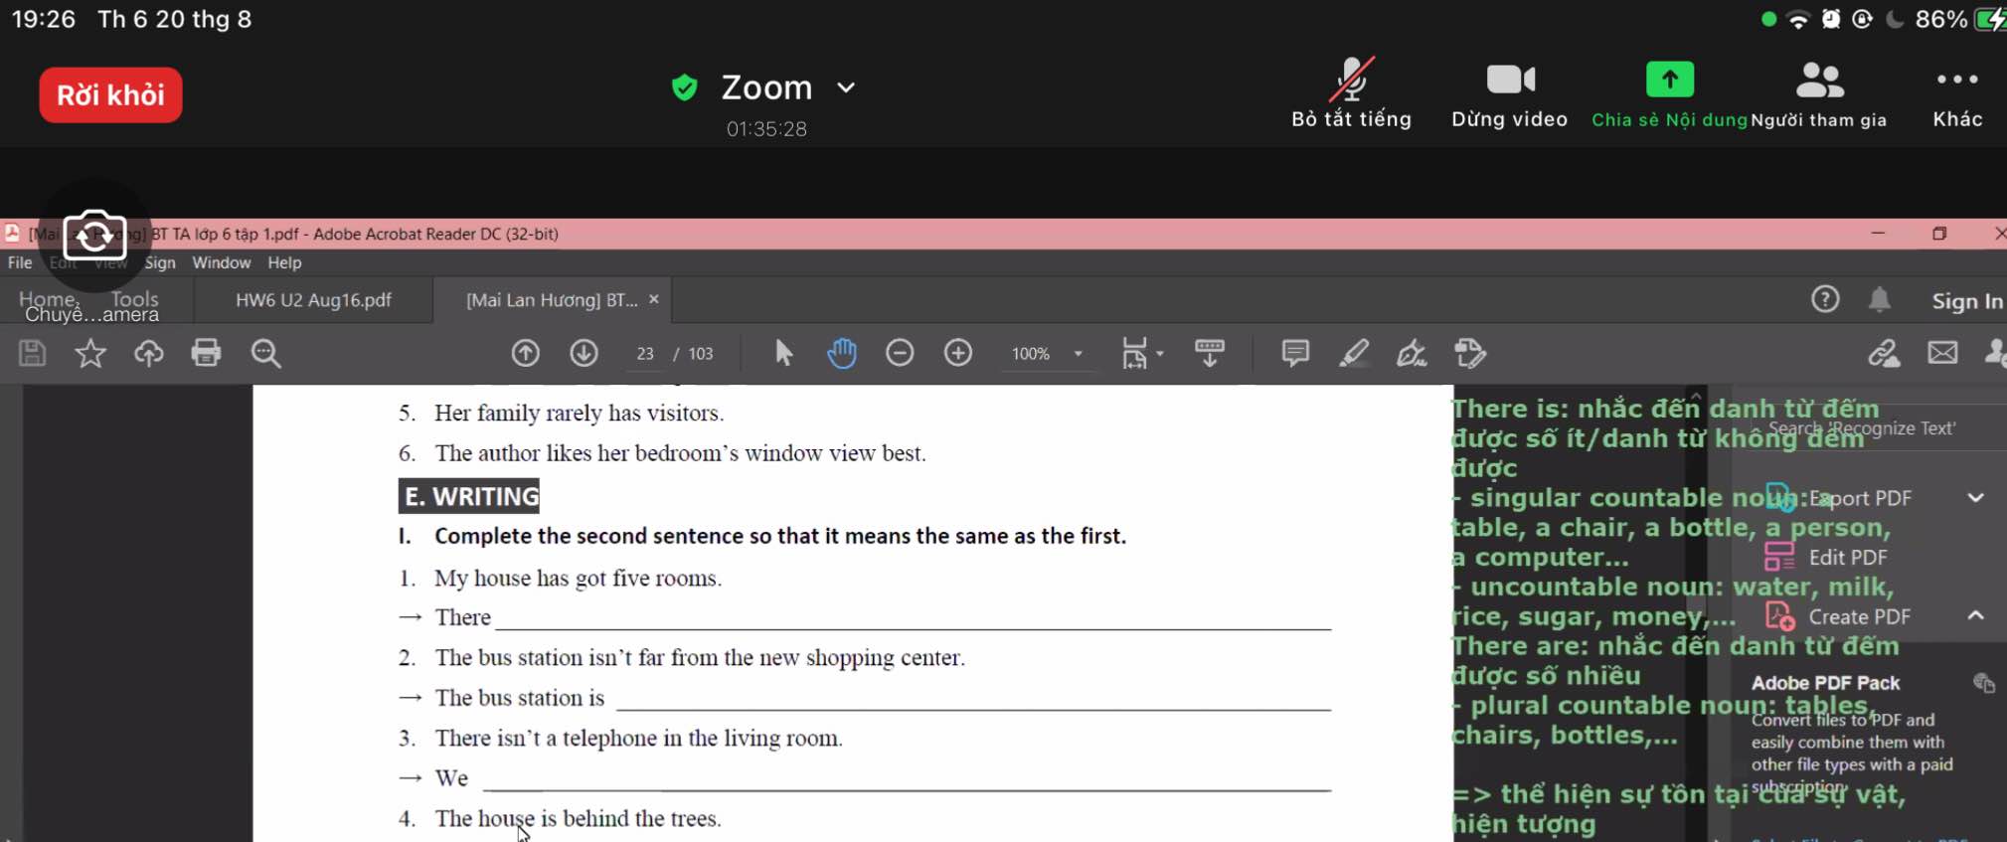Viewport: 2007px width, 842px height.
Task: Open the Khác more options menu
Action: (1957, 93)
